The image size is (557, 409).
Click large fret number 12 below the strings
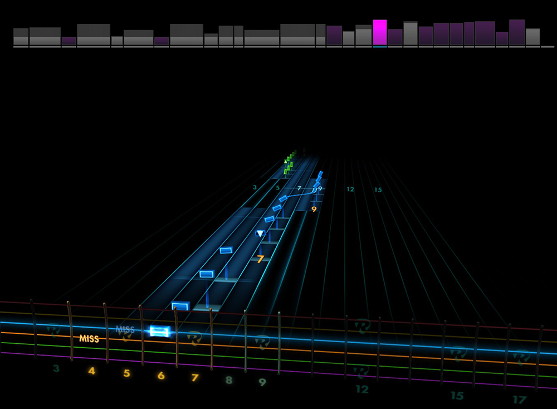pyautogui.click(x=362, y=389)
